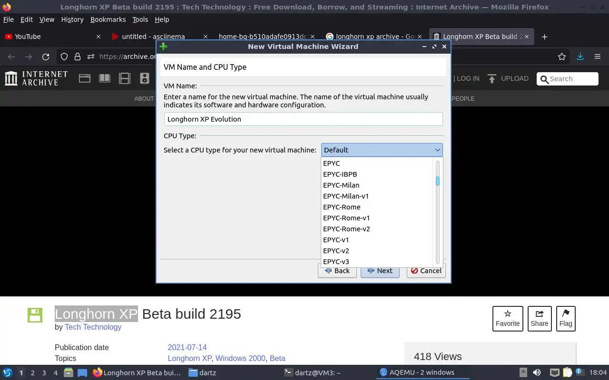Image resolution: width=609 pixels, height=380 pixels.
Task: Switch to the longhorn xp archive Google tab
Action: point(374,37)
